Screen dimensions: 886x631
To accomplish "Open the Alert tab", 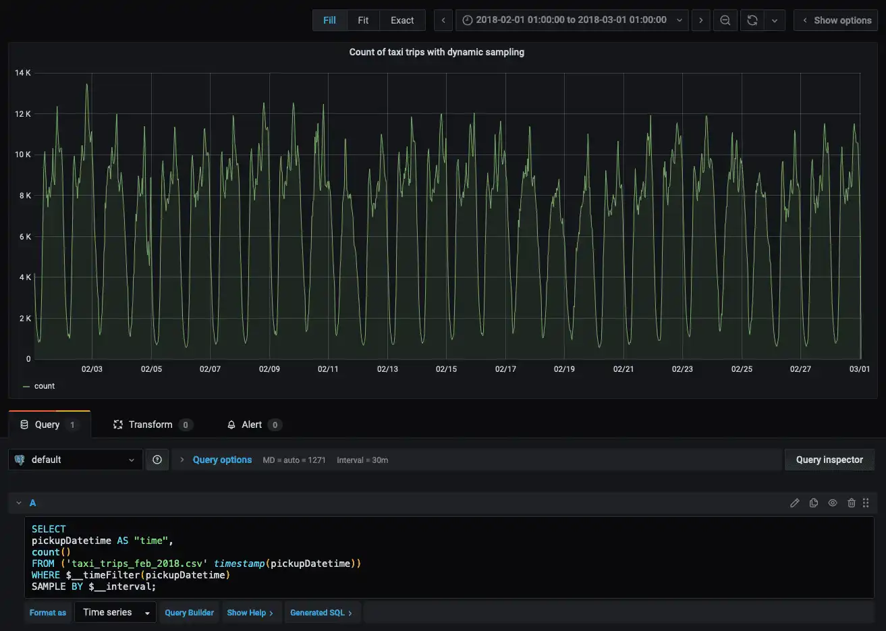I will click(x=252, y=424).
